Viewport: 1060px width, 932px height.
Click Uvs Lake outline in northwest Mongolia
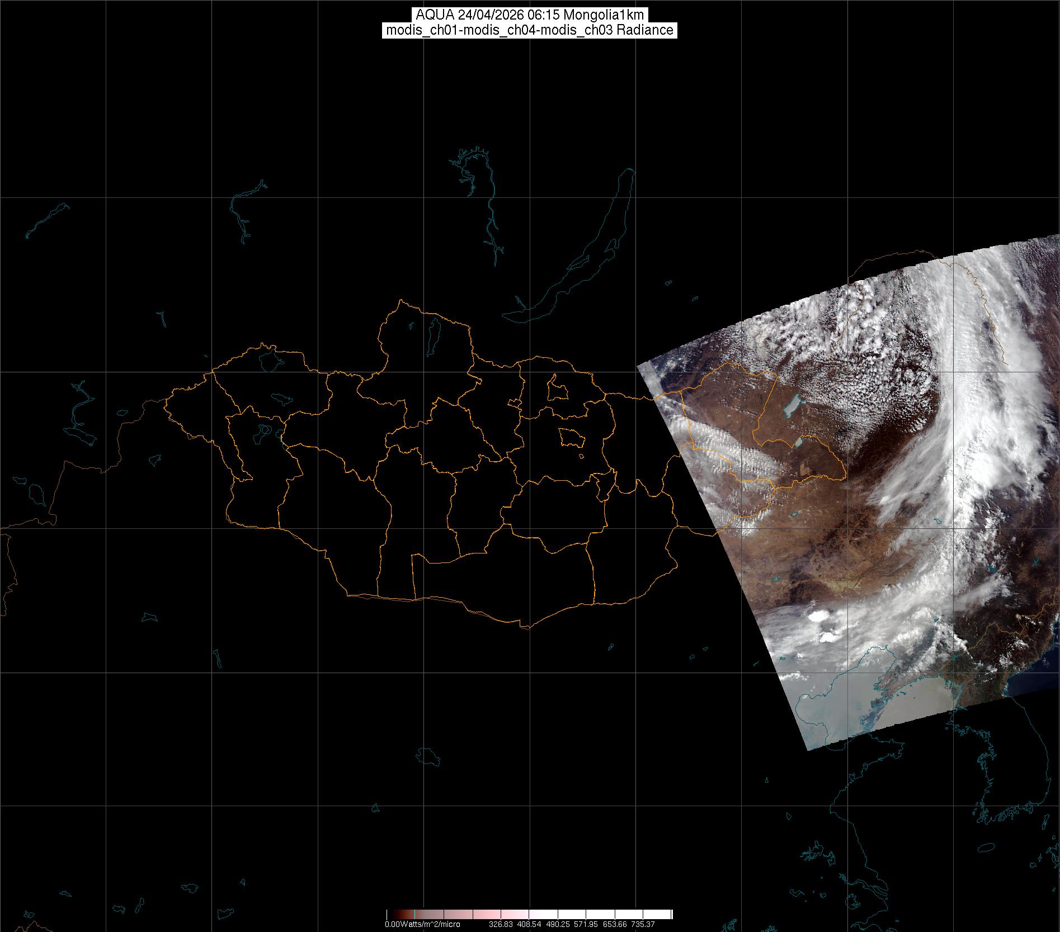pos(270,359)
